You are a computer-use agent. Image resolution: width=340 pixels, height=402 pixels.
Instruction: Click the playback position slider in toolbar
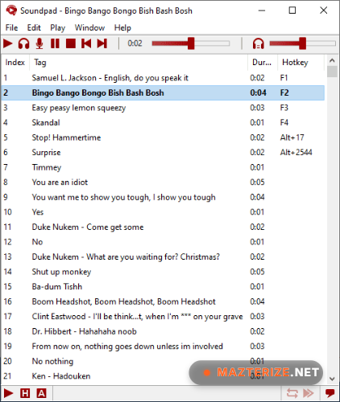pyautogui.click(x=191, y=43)
